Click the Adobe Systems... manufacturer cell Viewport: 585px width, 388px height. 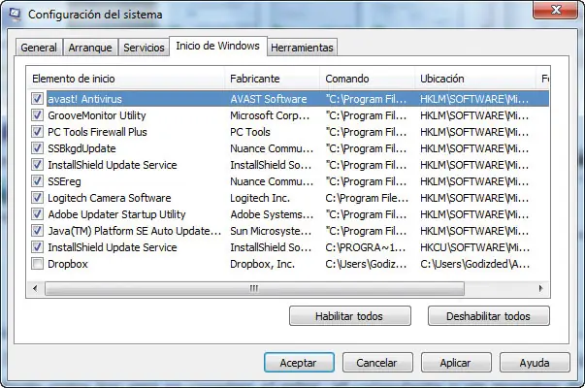[272, 214]
